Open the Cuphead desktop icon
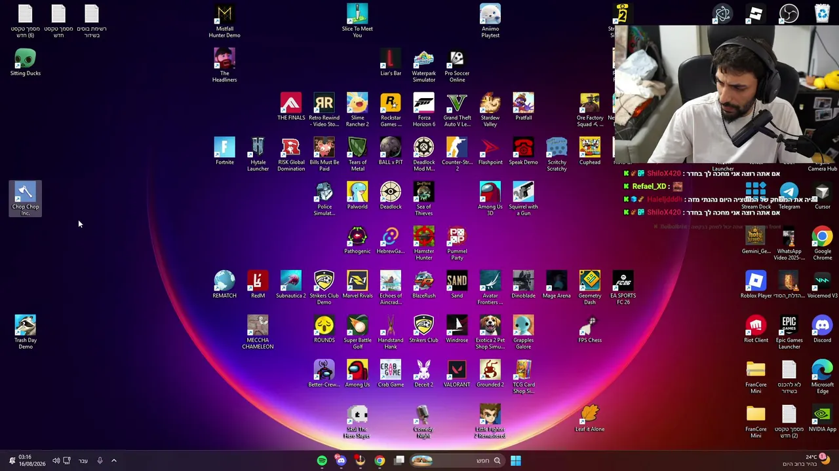The image size is (839, 471). (x=590, y=152)
